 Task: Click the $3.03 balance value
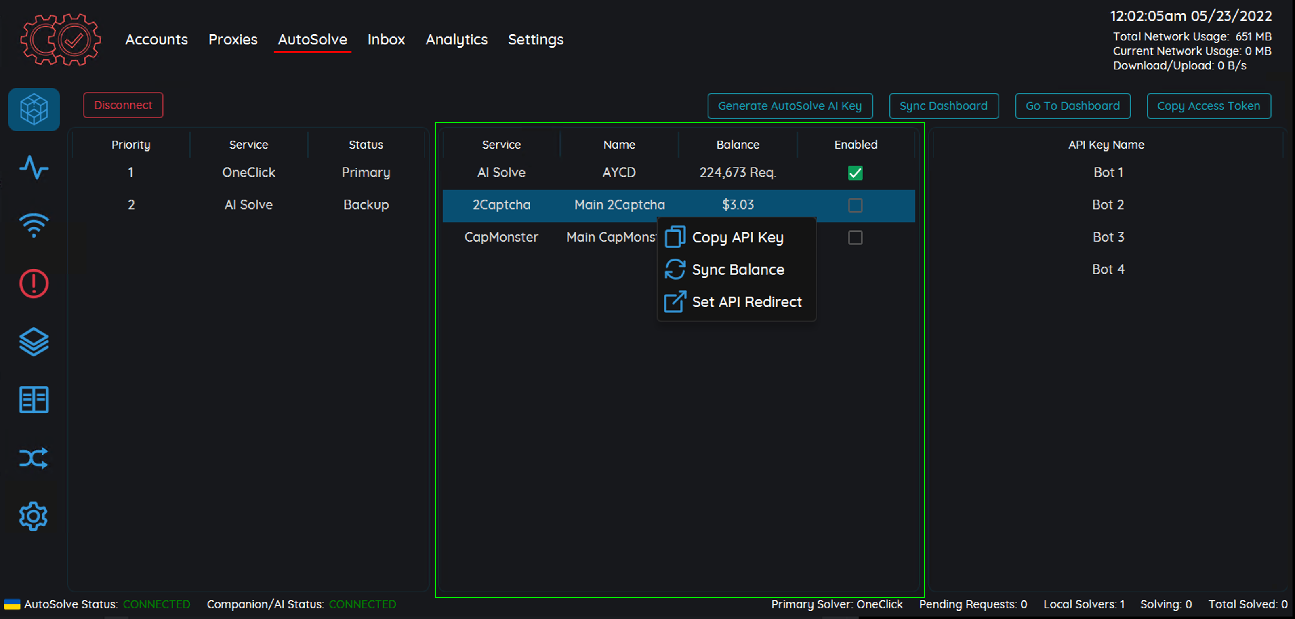(x=738, y=205)
